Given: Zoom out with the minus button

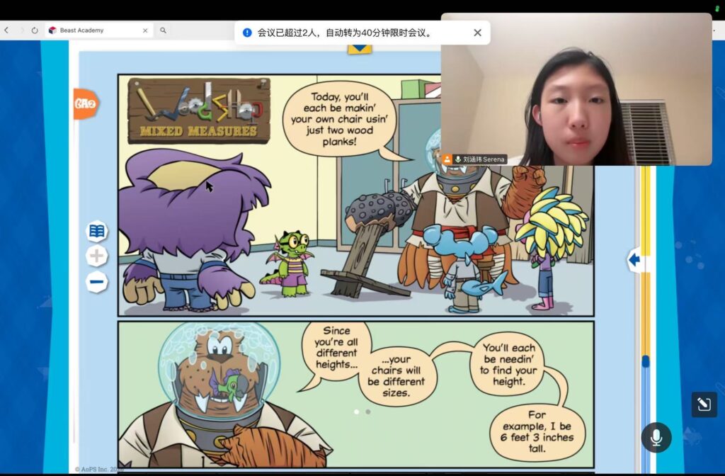Looking at the screenshot, I should click(x=97, y=282).
